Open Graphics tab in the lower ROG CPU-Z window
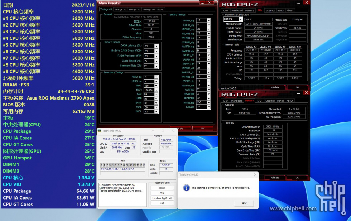Image resolution: width=351 pixels, height=221 pixels. point(270,101)
